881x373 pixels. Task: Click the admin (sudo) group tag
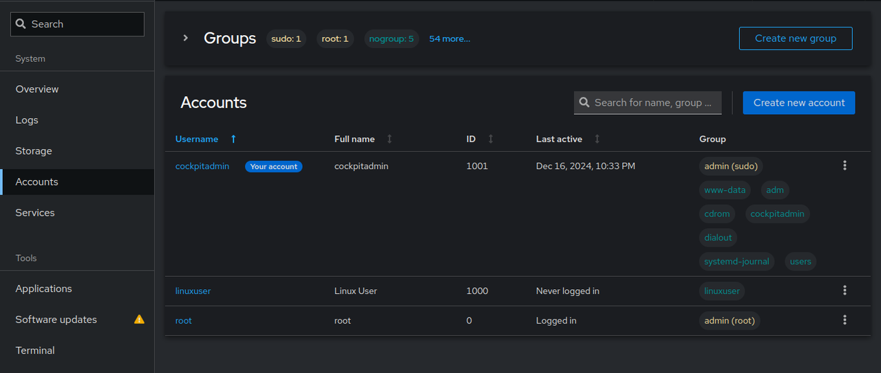[731, 166]
